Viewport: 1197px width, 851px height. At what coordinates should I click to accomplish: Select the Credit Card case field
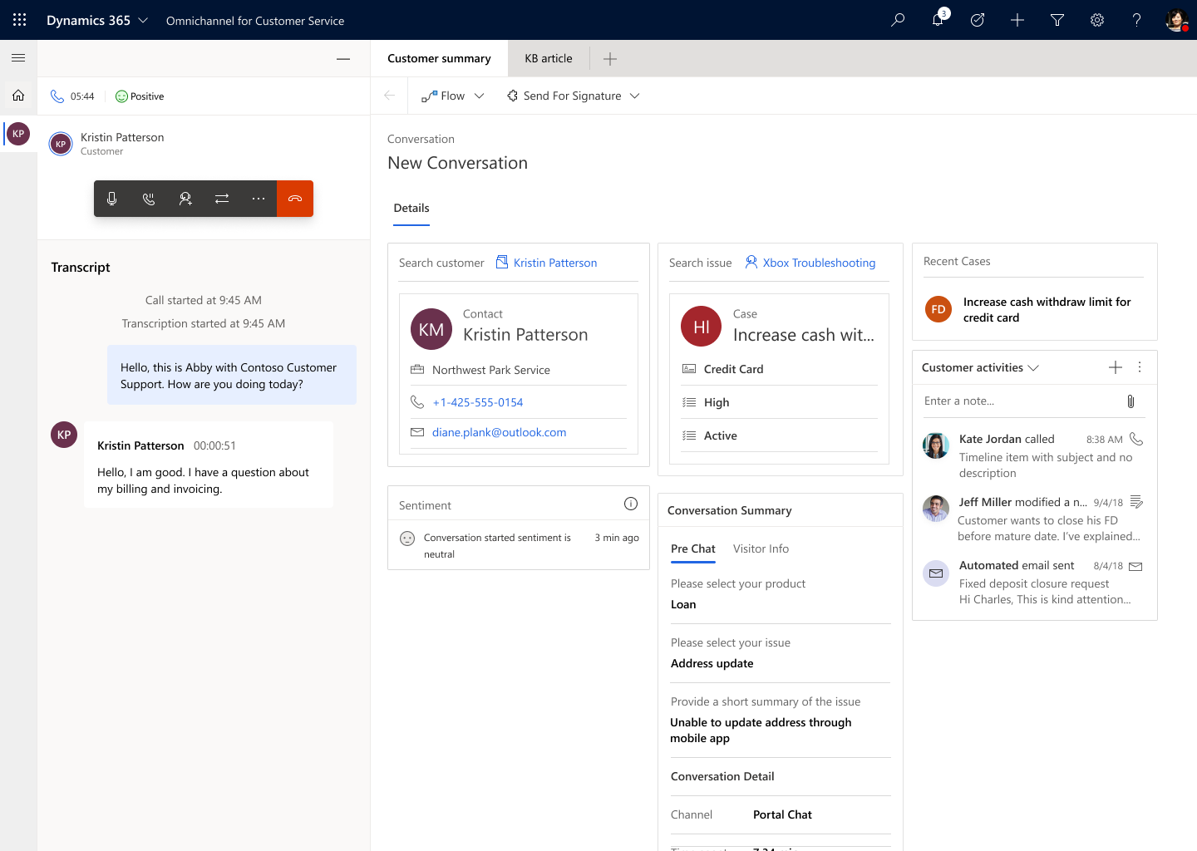coord(779,369)
